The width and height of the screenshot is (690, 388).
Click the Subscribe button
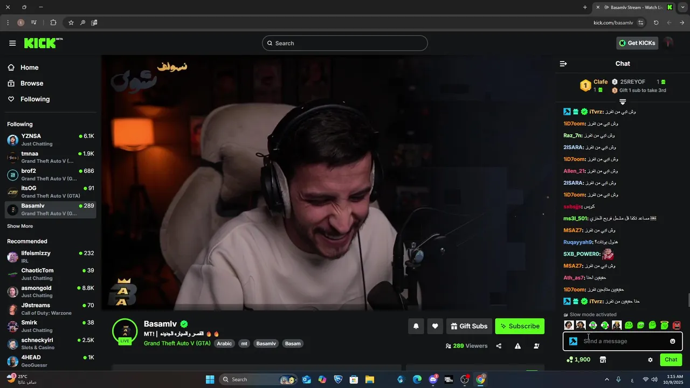point(520,326)
